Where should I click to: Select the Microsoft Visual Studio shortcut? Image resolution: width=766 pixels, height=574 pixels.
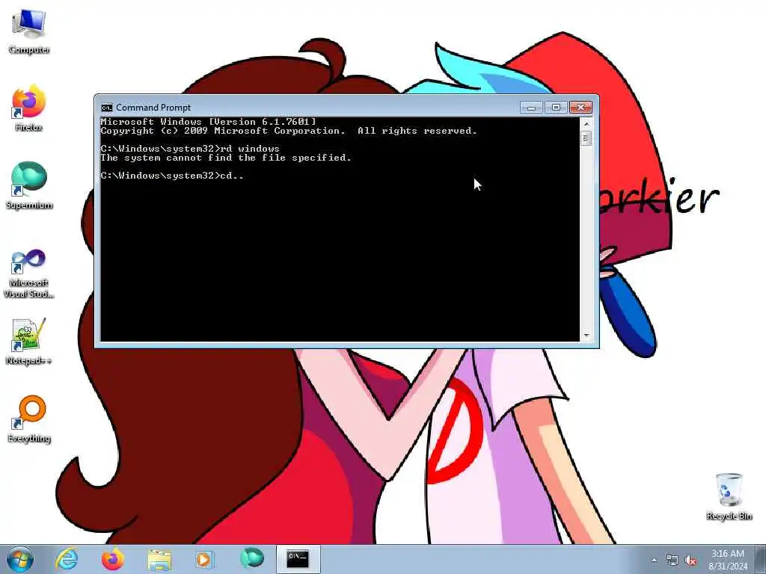[29, 274]
